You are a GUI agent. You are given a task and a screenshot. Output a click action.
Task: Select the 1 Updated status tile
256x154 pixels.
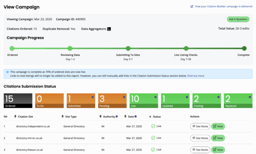tap(175, 100)
